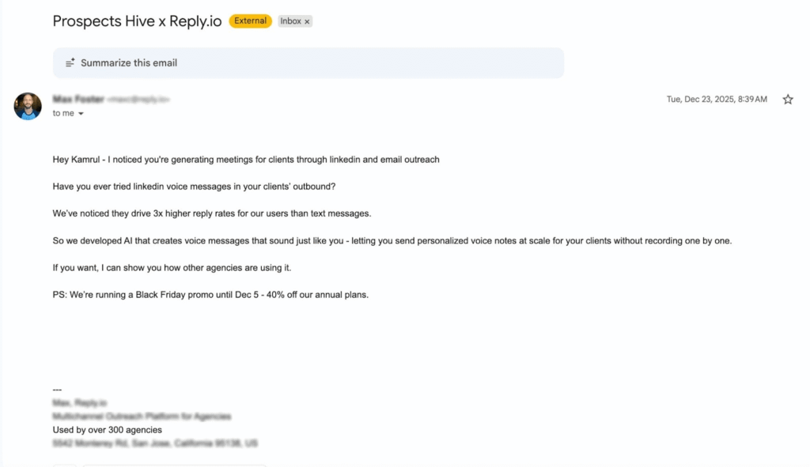Click "Summarize this email"
This screenshot has height=467, width=810.
tap(130, 62)
